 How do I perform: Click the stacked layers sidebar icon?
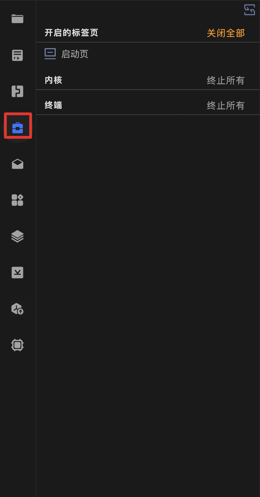(x=17, y=236)
